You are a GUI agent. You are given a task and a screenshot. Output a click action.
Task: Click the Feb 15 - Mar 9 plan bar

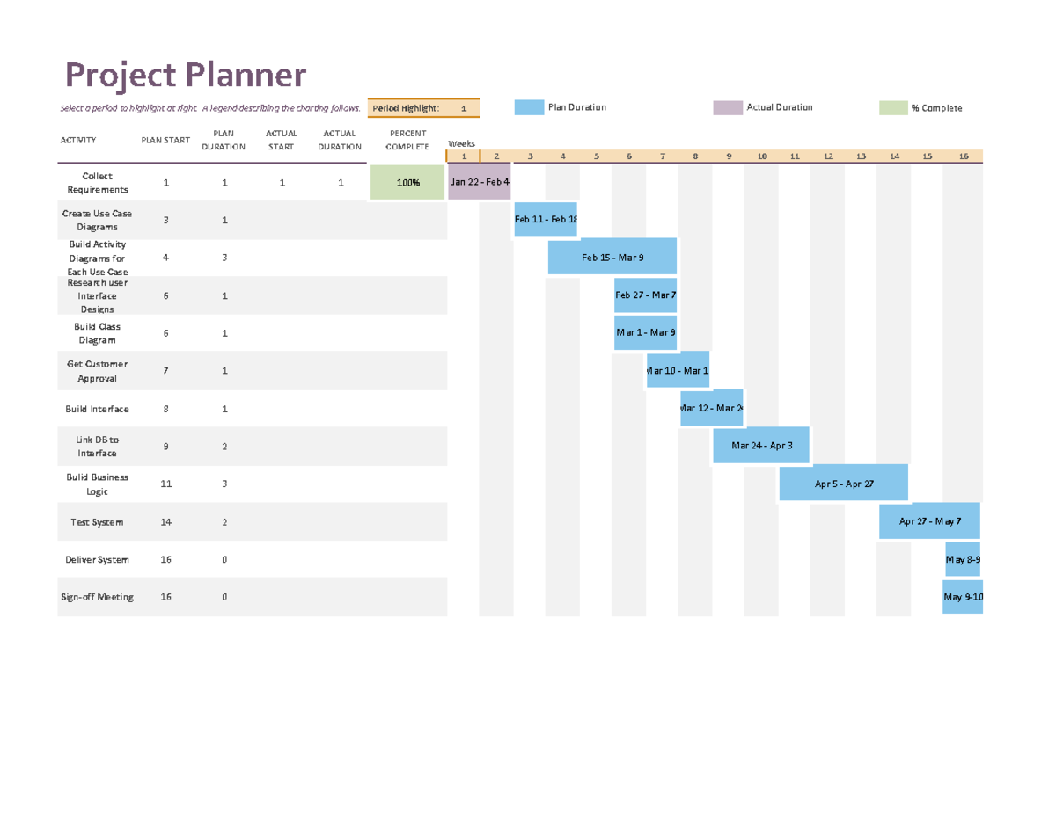coord(612,258)
